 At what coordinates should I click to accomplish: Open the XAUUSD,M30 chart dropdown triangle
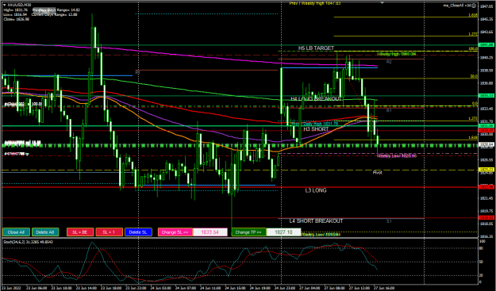(x=5, y=5)
